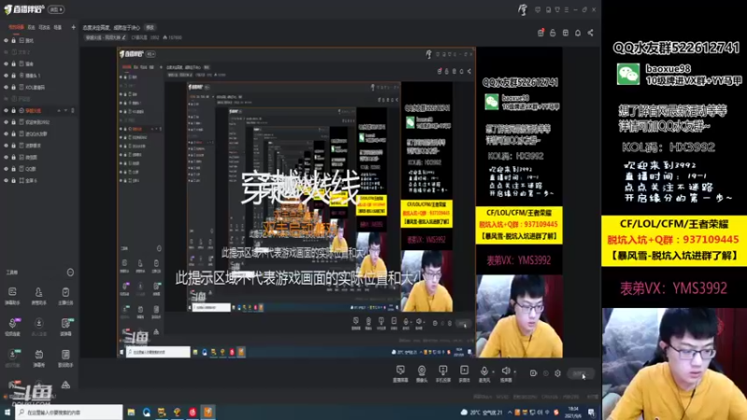Start recording with the record icon
This screenshot has width=747, height=420.
pyautogui.click(x=533, y=373)
